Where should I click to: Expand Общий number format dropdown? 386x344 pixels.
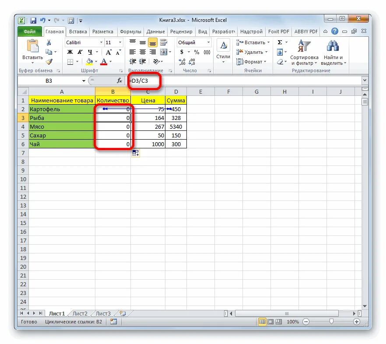[x=208, y=42]
